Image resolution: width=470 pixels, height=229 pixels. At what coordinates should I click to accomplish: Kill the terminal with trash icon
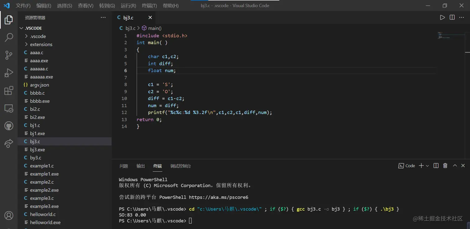click(x=445, y=166)
